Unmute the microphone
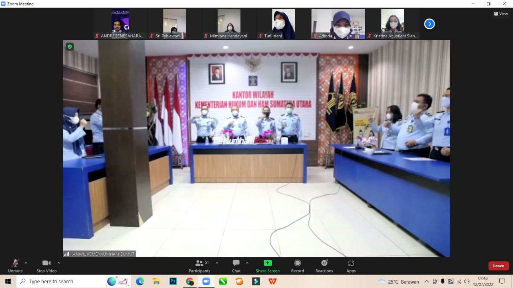Image resolution: width=513 pixels, height=288 pixels. (15, 266)
